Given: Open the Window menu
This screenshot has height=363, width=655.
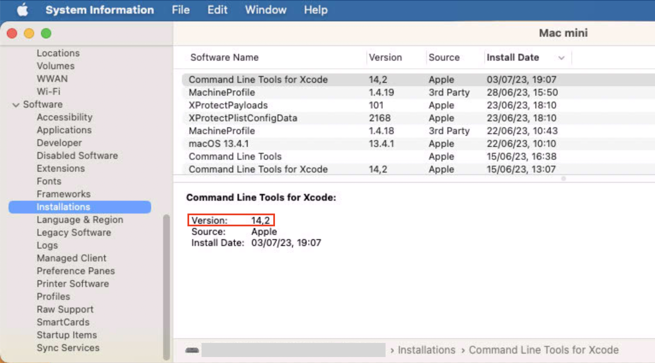Looking at the screenshot, I should tap(265, 10).
